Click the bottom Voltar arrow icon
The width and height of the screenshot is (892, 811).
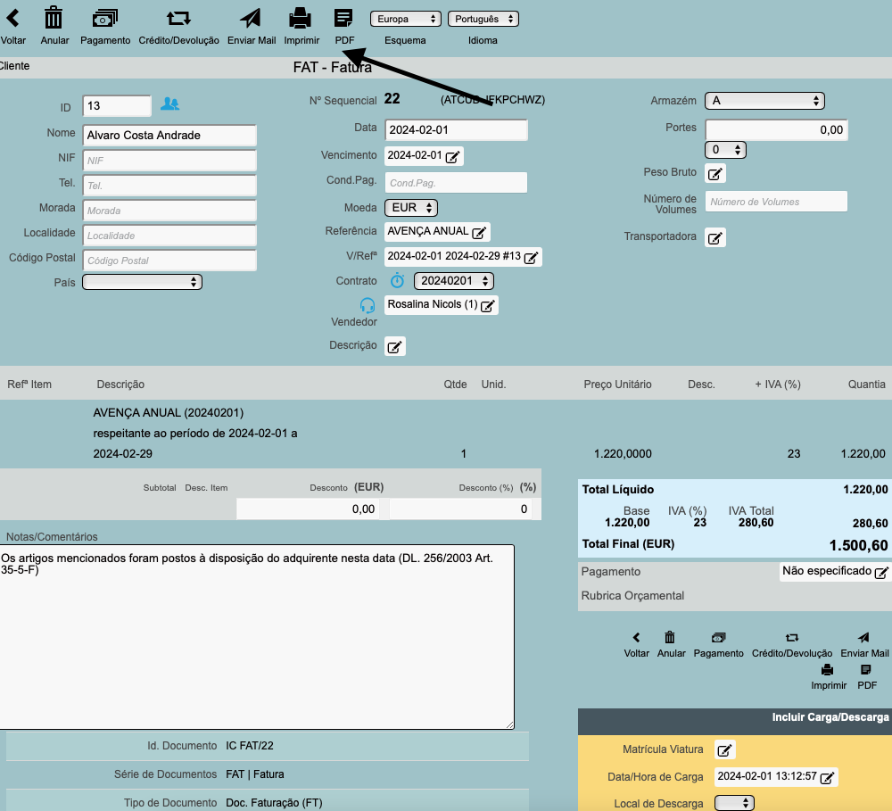click(636, 637)
